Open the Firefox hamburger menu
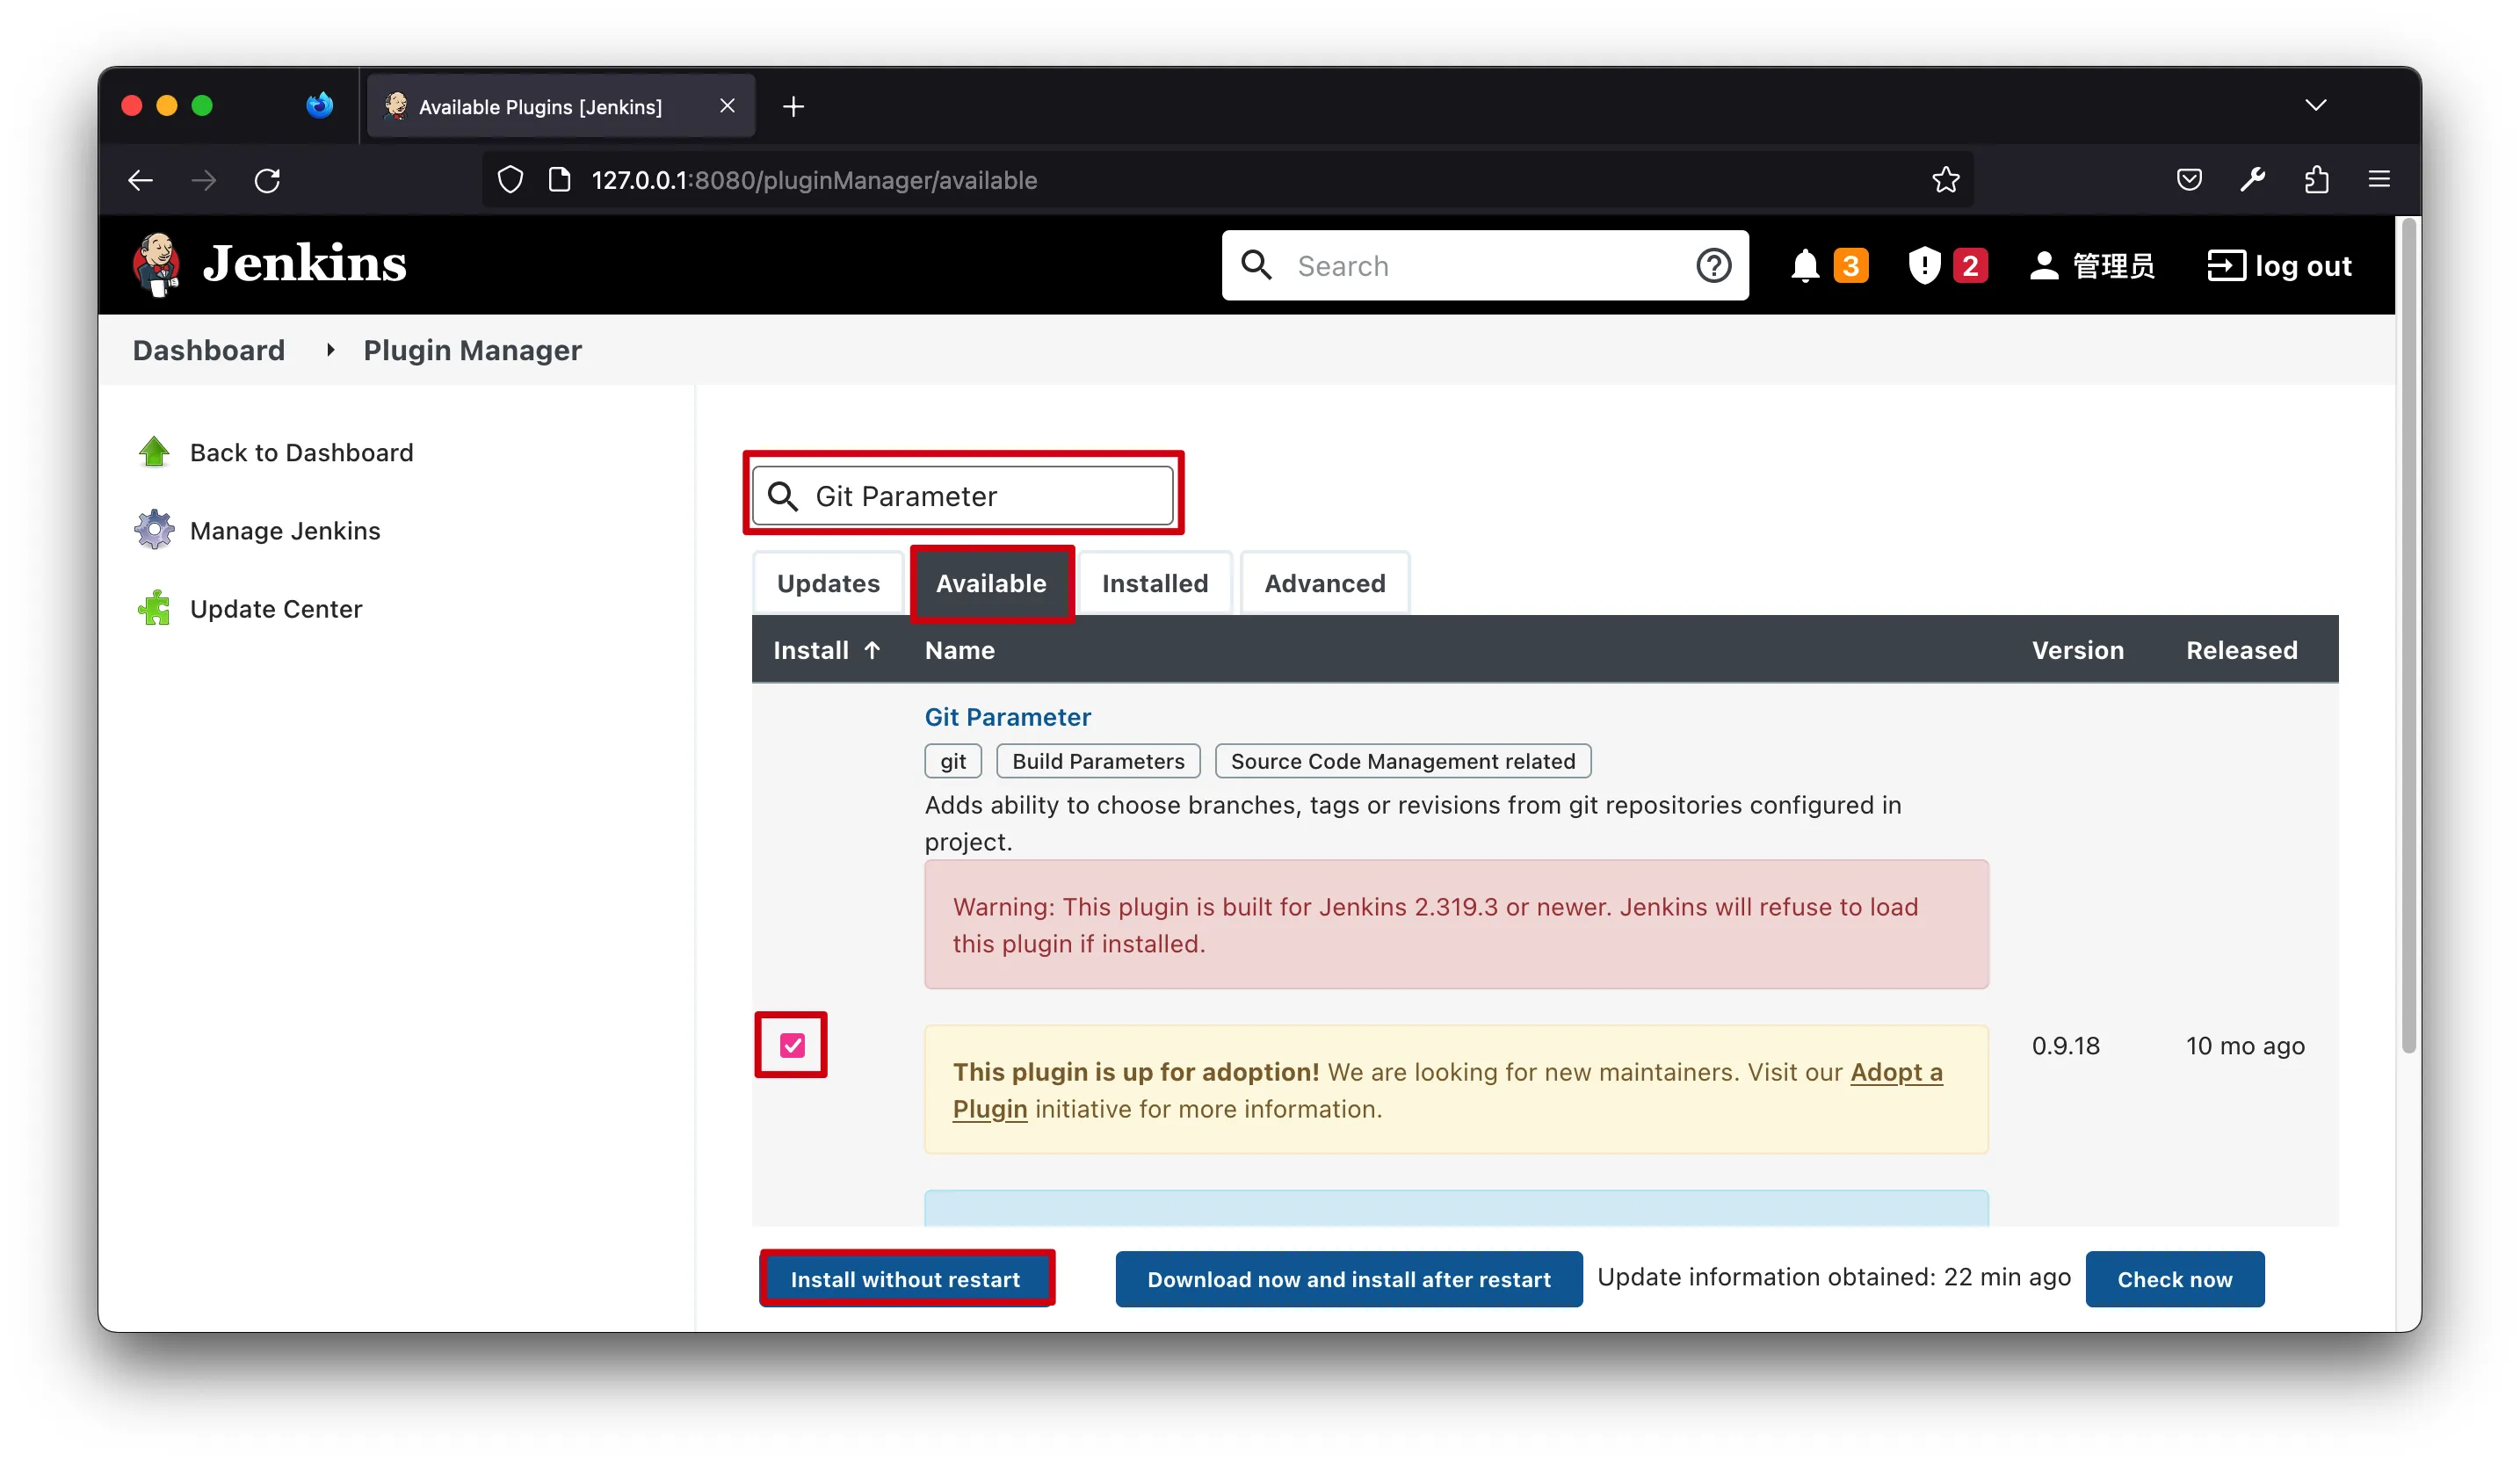This screenshot has width=2520, height=1462. (2379, 180)
